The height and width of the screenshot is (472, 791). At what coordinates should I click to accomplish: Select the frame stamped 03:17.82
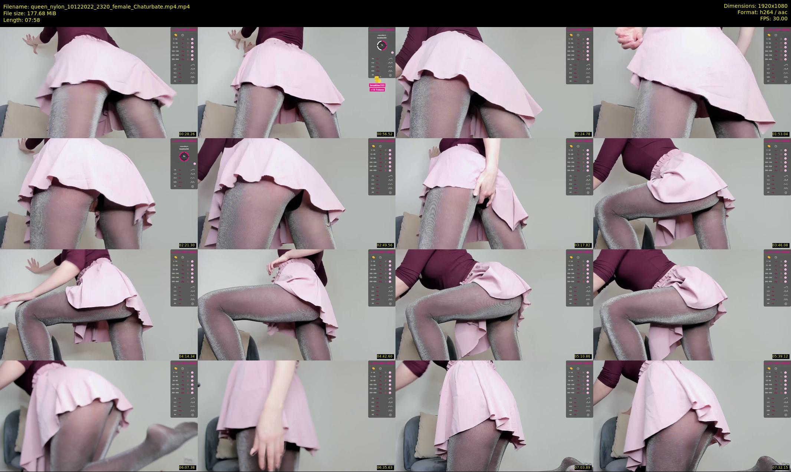click(494, 193)
